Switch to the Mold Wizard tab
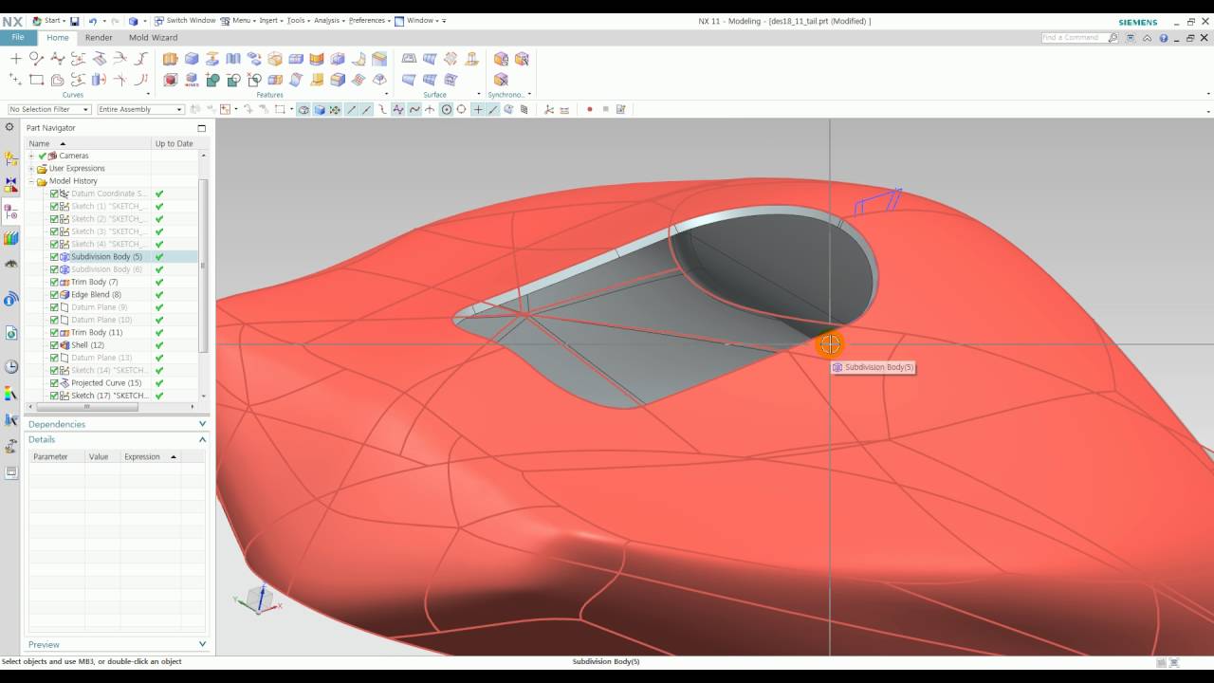This screenshot has height=683, width=1214. [x=153, y=38]
